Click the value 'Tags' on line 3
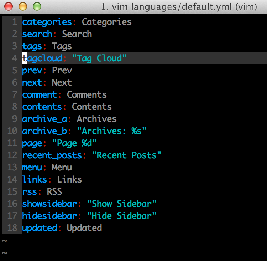Viewport: 267px width, 261px height. [x=62, y=46]
